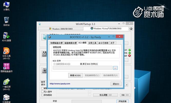
Task: Expand the 优化调整 >>> options
Action: [105, 95]
